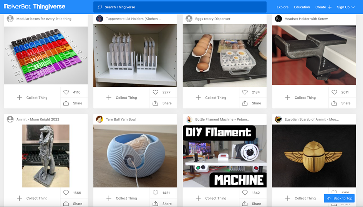Toggle like on Headset Holder with Screw

[x=335, y=92]
